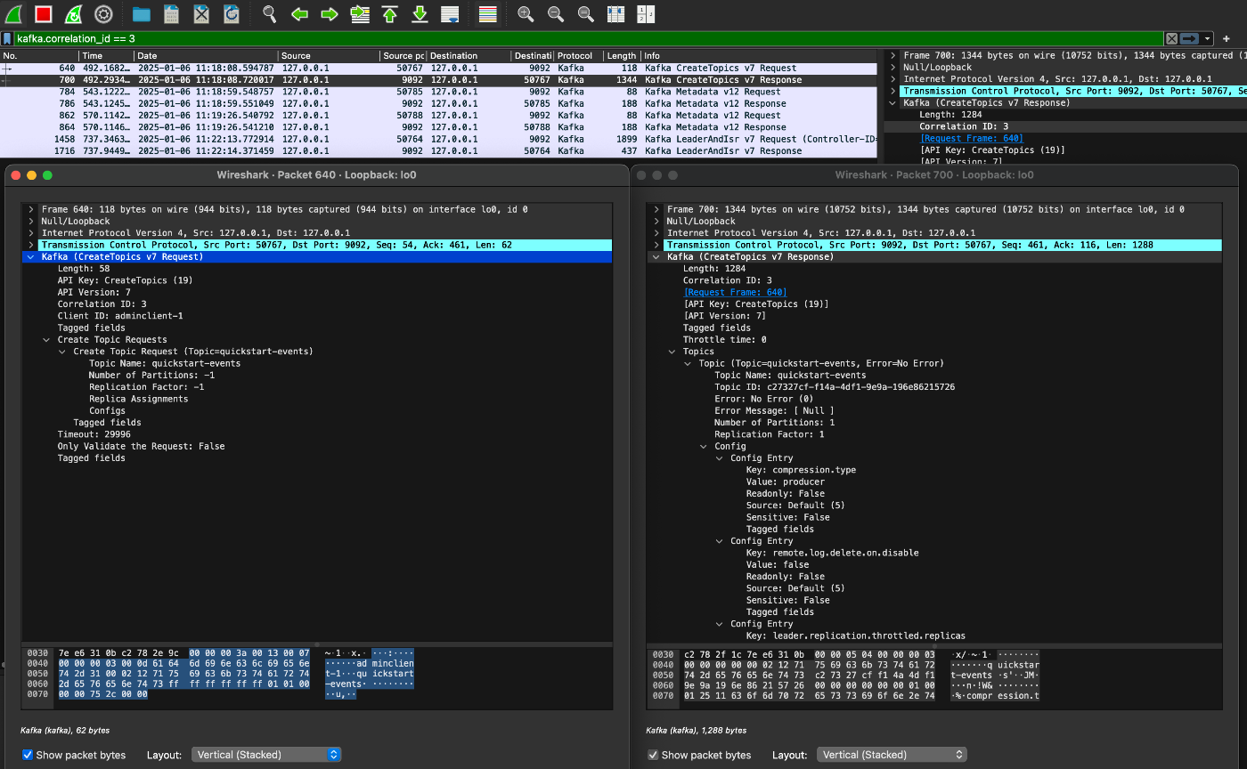1247x769 pixels.
Task: Open Layout dropdown in Packet 640 window
Action: (x=266, y=755)
